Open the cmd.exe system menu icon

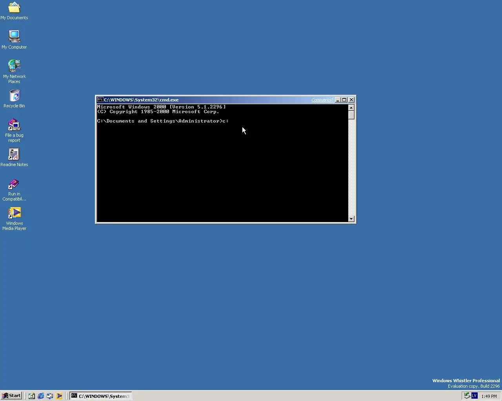click(100, 99)
